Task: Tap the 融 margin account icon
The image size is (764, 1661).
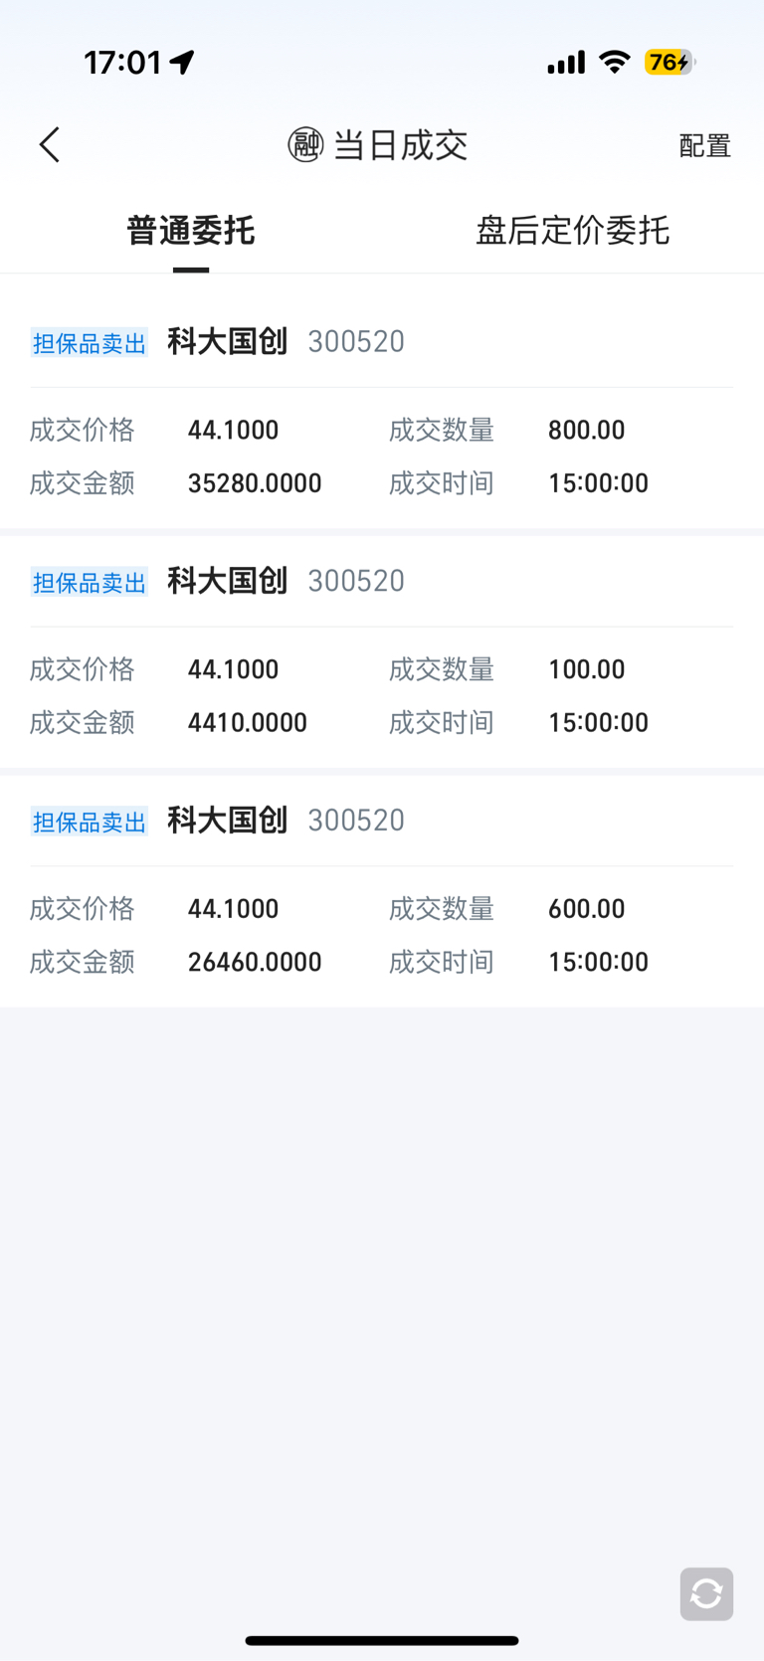Action: tap(305, 145)
